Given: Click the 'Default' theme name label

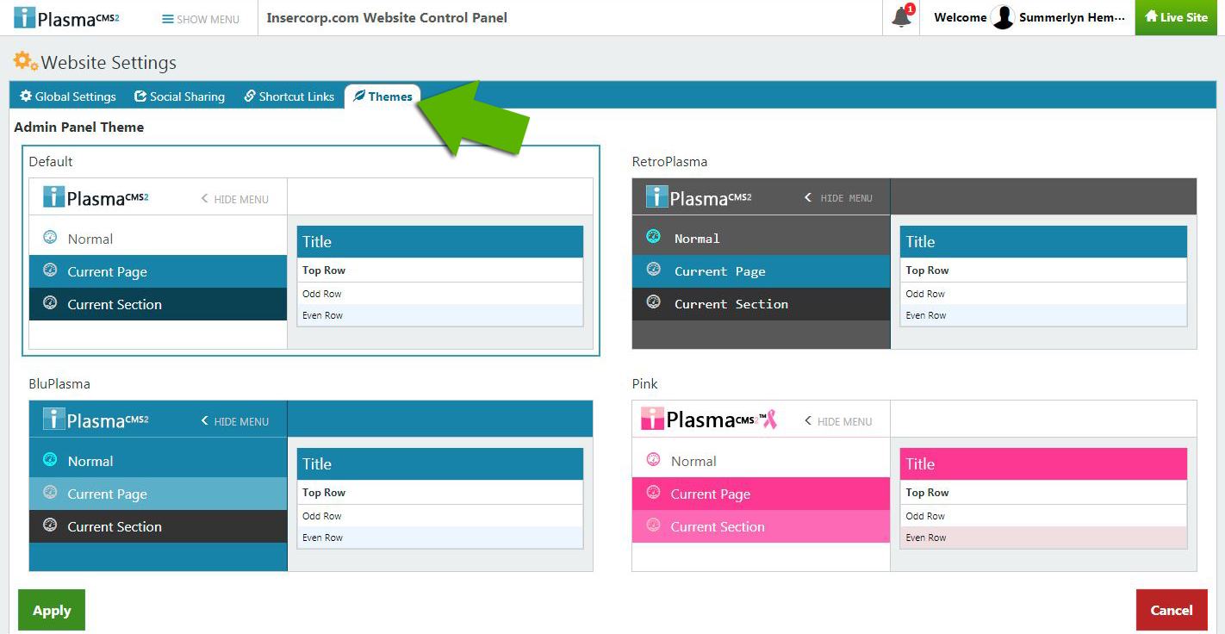Looking at the screenshot, I should tap(51, 161).
